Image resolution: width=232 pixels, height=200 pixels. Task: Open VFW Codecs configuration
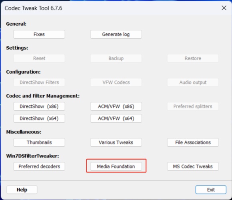click(116, 82)
